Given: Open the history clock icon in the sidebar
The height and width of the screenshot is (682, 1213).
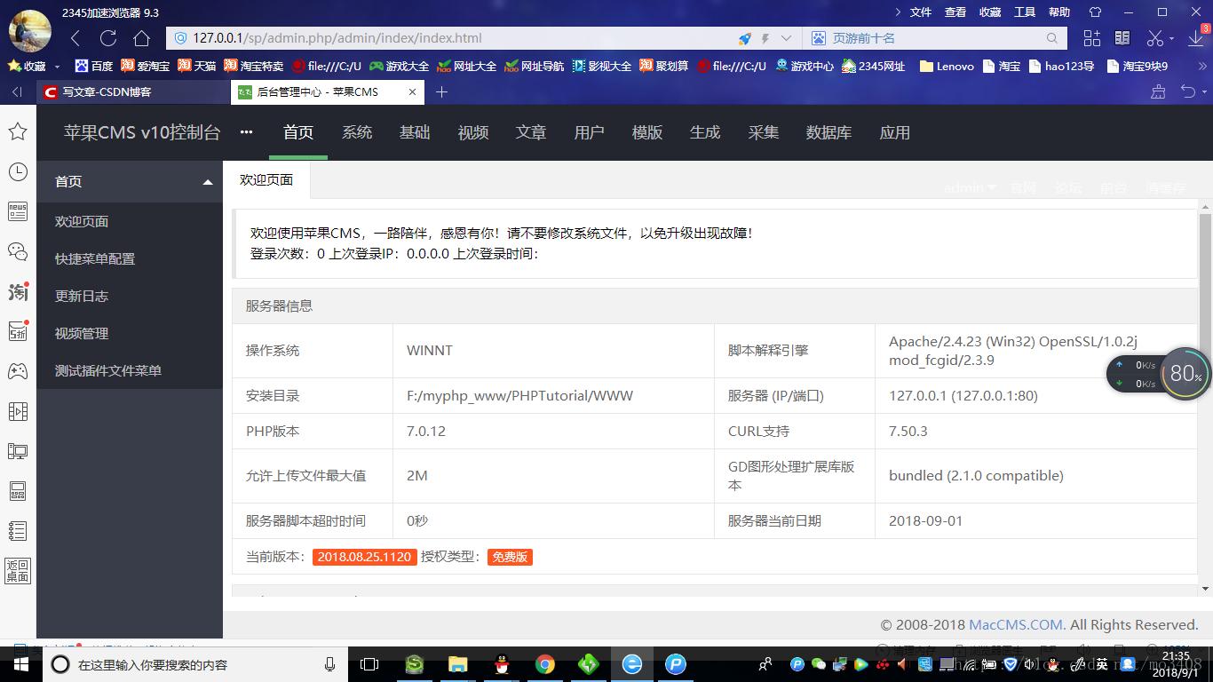Looking at the screenshot, I should point(18,172).
